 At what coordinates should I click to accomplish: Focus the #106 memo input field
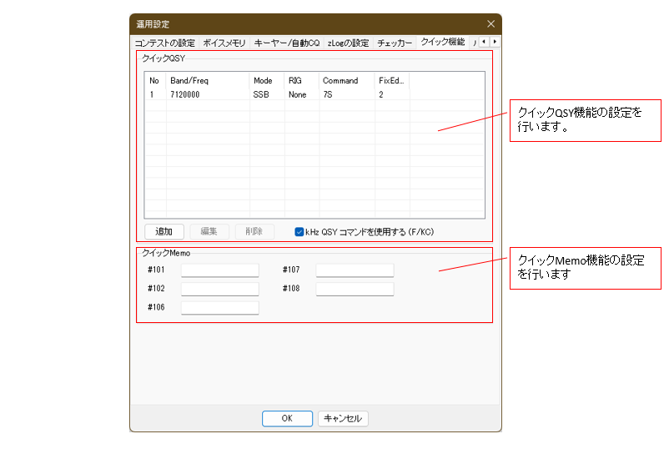219,308
